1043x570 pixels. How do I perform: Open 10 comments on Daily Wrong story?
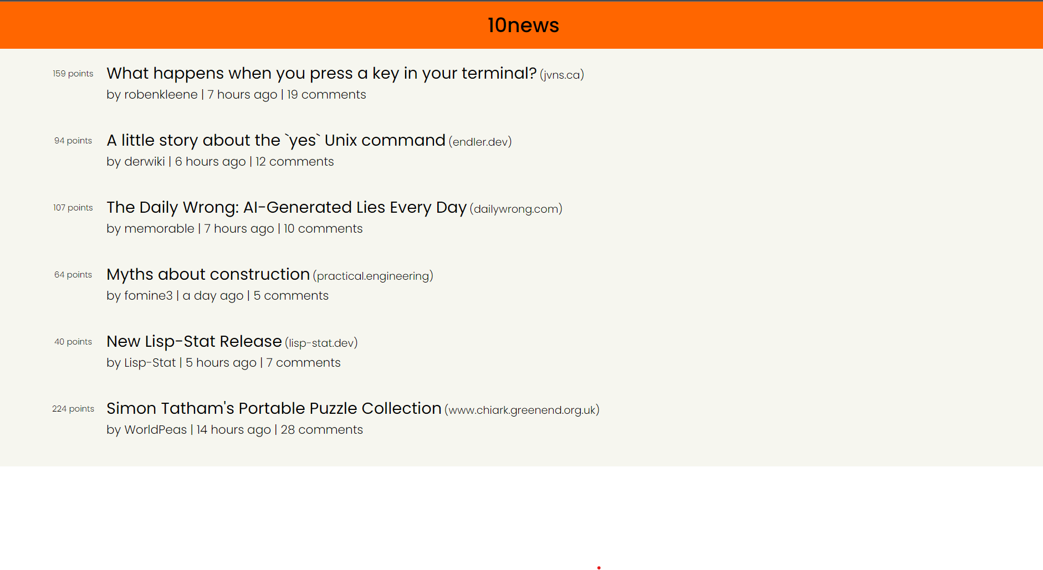(x=323, y=229)
